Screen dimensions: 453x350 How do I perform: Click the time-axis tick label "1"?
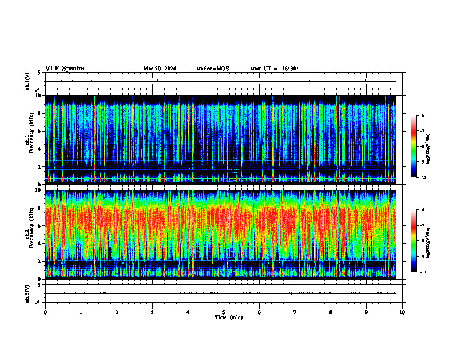coord(81,312)
